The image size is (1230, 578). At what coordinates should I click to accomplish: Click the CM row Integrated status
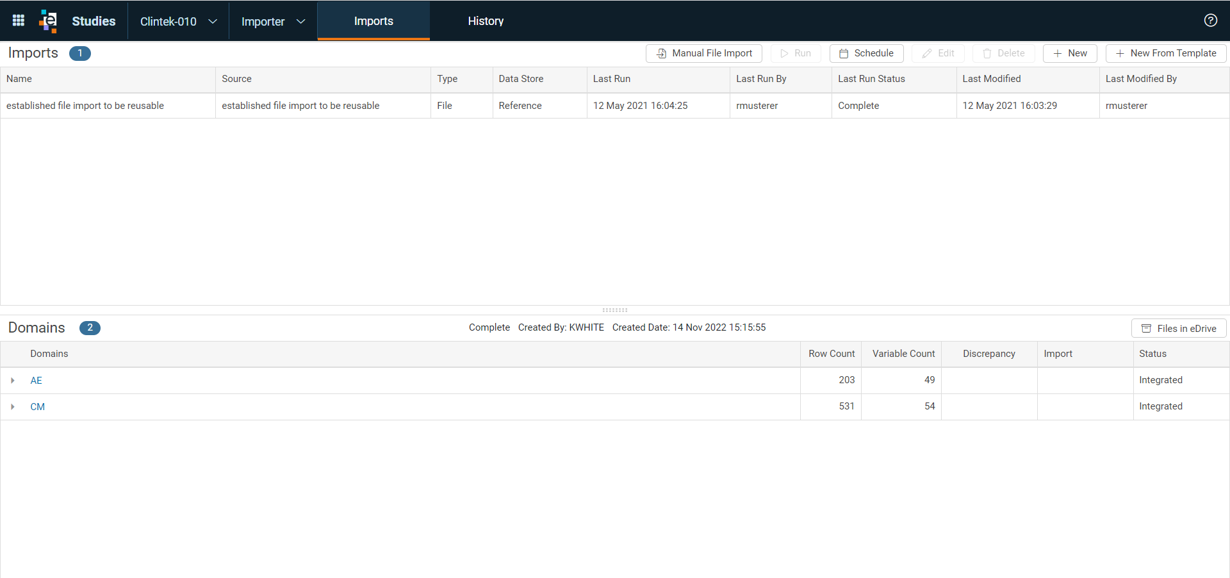(x=1181, y=406)
